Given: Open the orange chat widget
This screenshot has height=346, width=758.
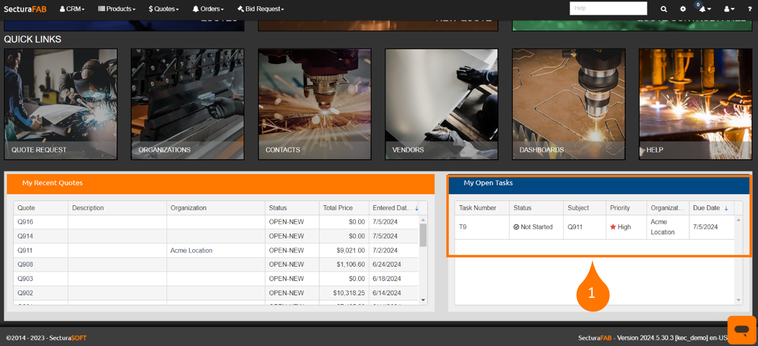Looking at the screenshot, I should coord(741,330).
